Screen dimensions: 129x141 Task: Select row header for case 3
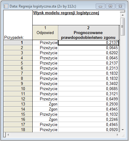[18, 53]
